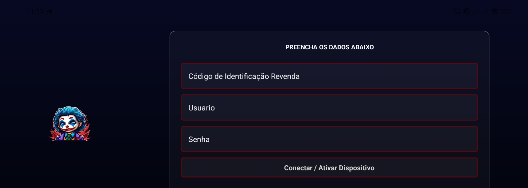Image resolution: width=528 pixels, height=188 pixels.
Task: Activate the device with the connect button
Action: click(329, 168)
